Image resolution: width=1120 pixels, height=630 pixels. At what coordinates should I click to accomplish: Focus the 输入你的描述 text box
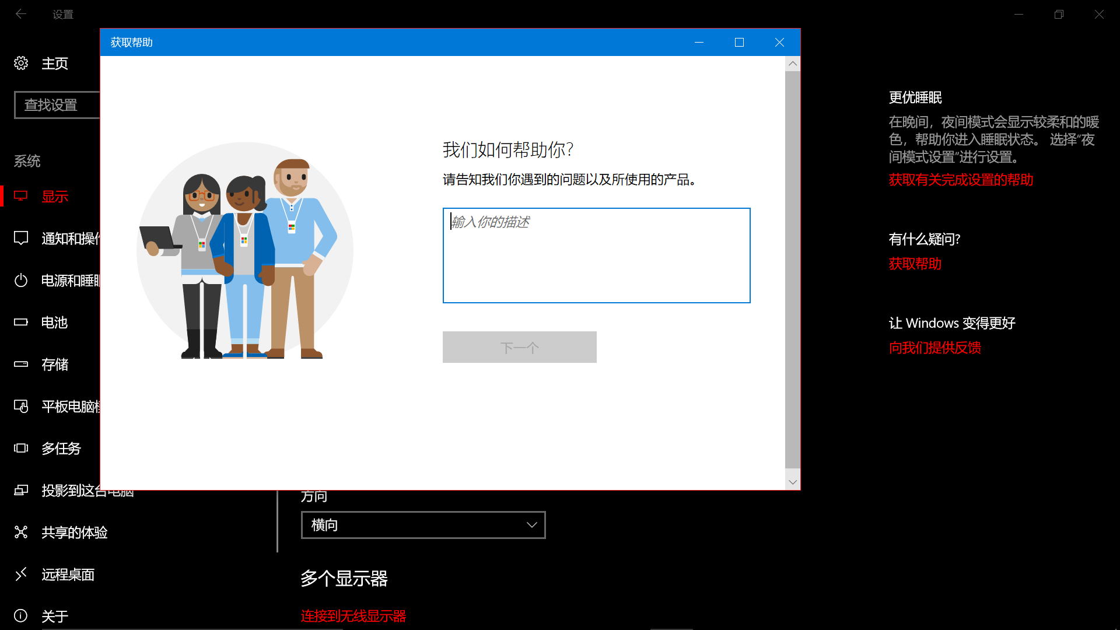[596, 256]
